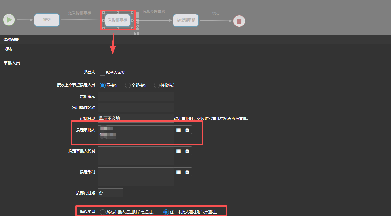This screenshot has height=216, width=391.
Task: Enable the 起草人审批 checkbox
Action: 102,73
